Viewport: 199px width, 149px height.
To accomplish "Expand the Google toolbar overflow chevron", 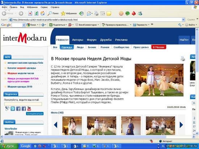I will point(152,24).
